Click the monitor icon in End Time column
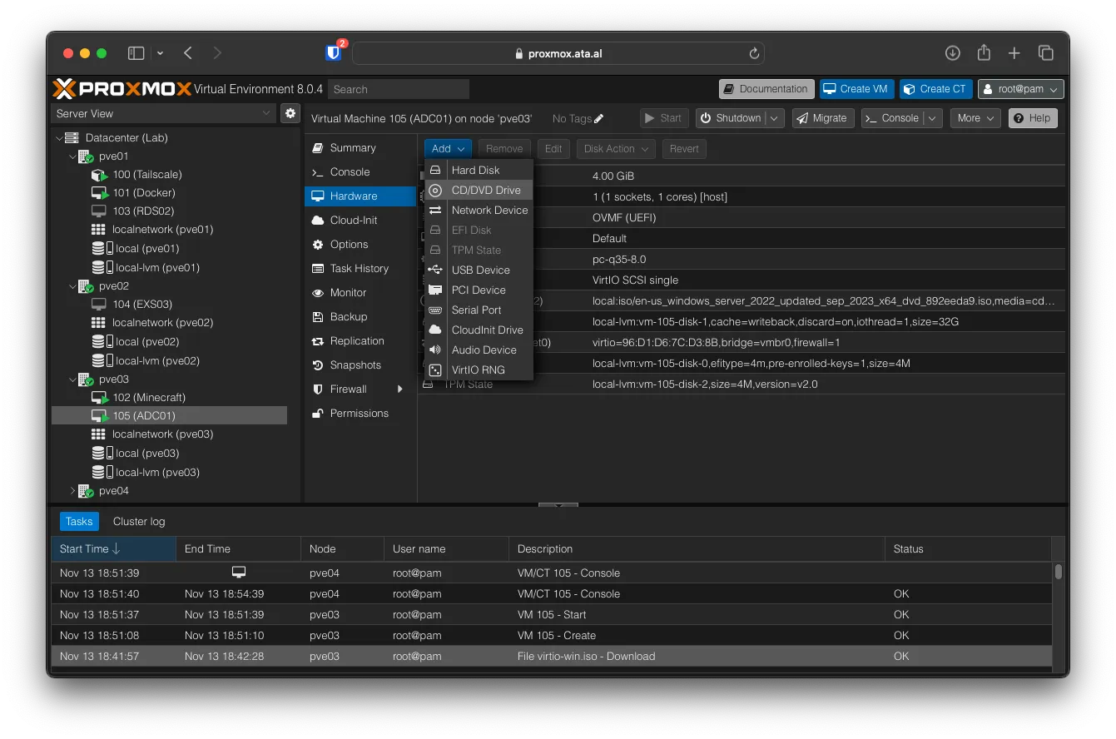Screen dimensions: 1116x739 (239, 572)
